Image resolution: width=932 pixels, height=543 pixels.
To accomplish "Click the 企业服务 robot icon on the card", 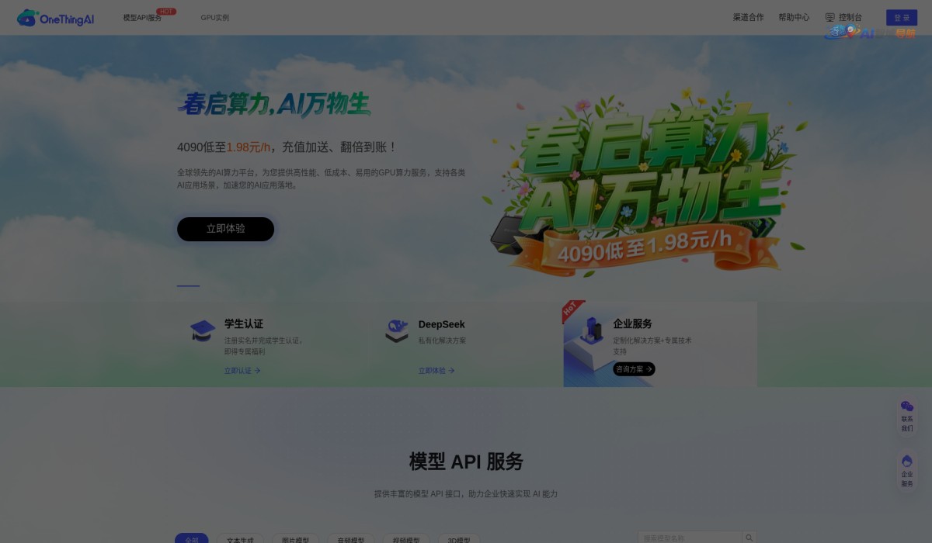I will click(592, 331).
